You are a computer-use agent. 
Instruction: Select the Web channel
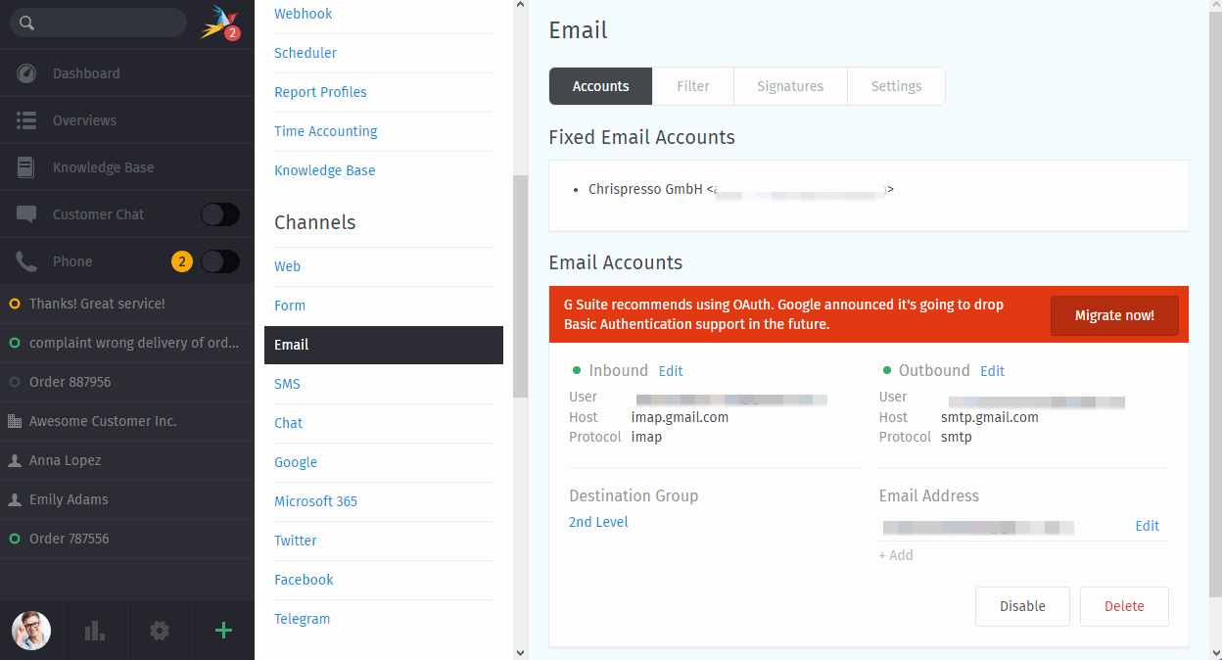tap(287, 266)
